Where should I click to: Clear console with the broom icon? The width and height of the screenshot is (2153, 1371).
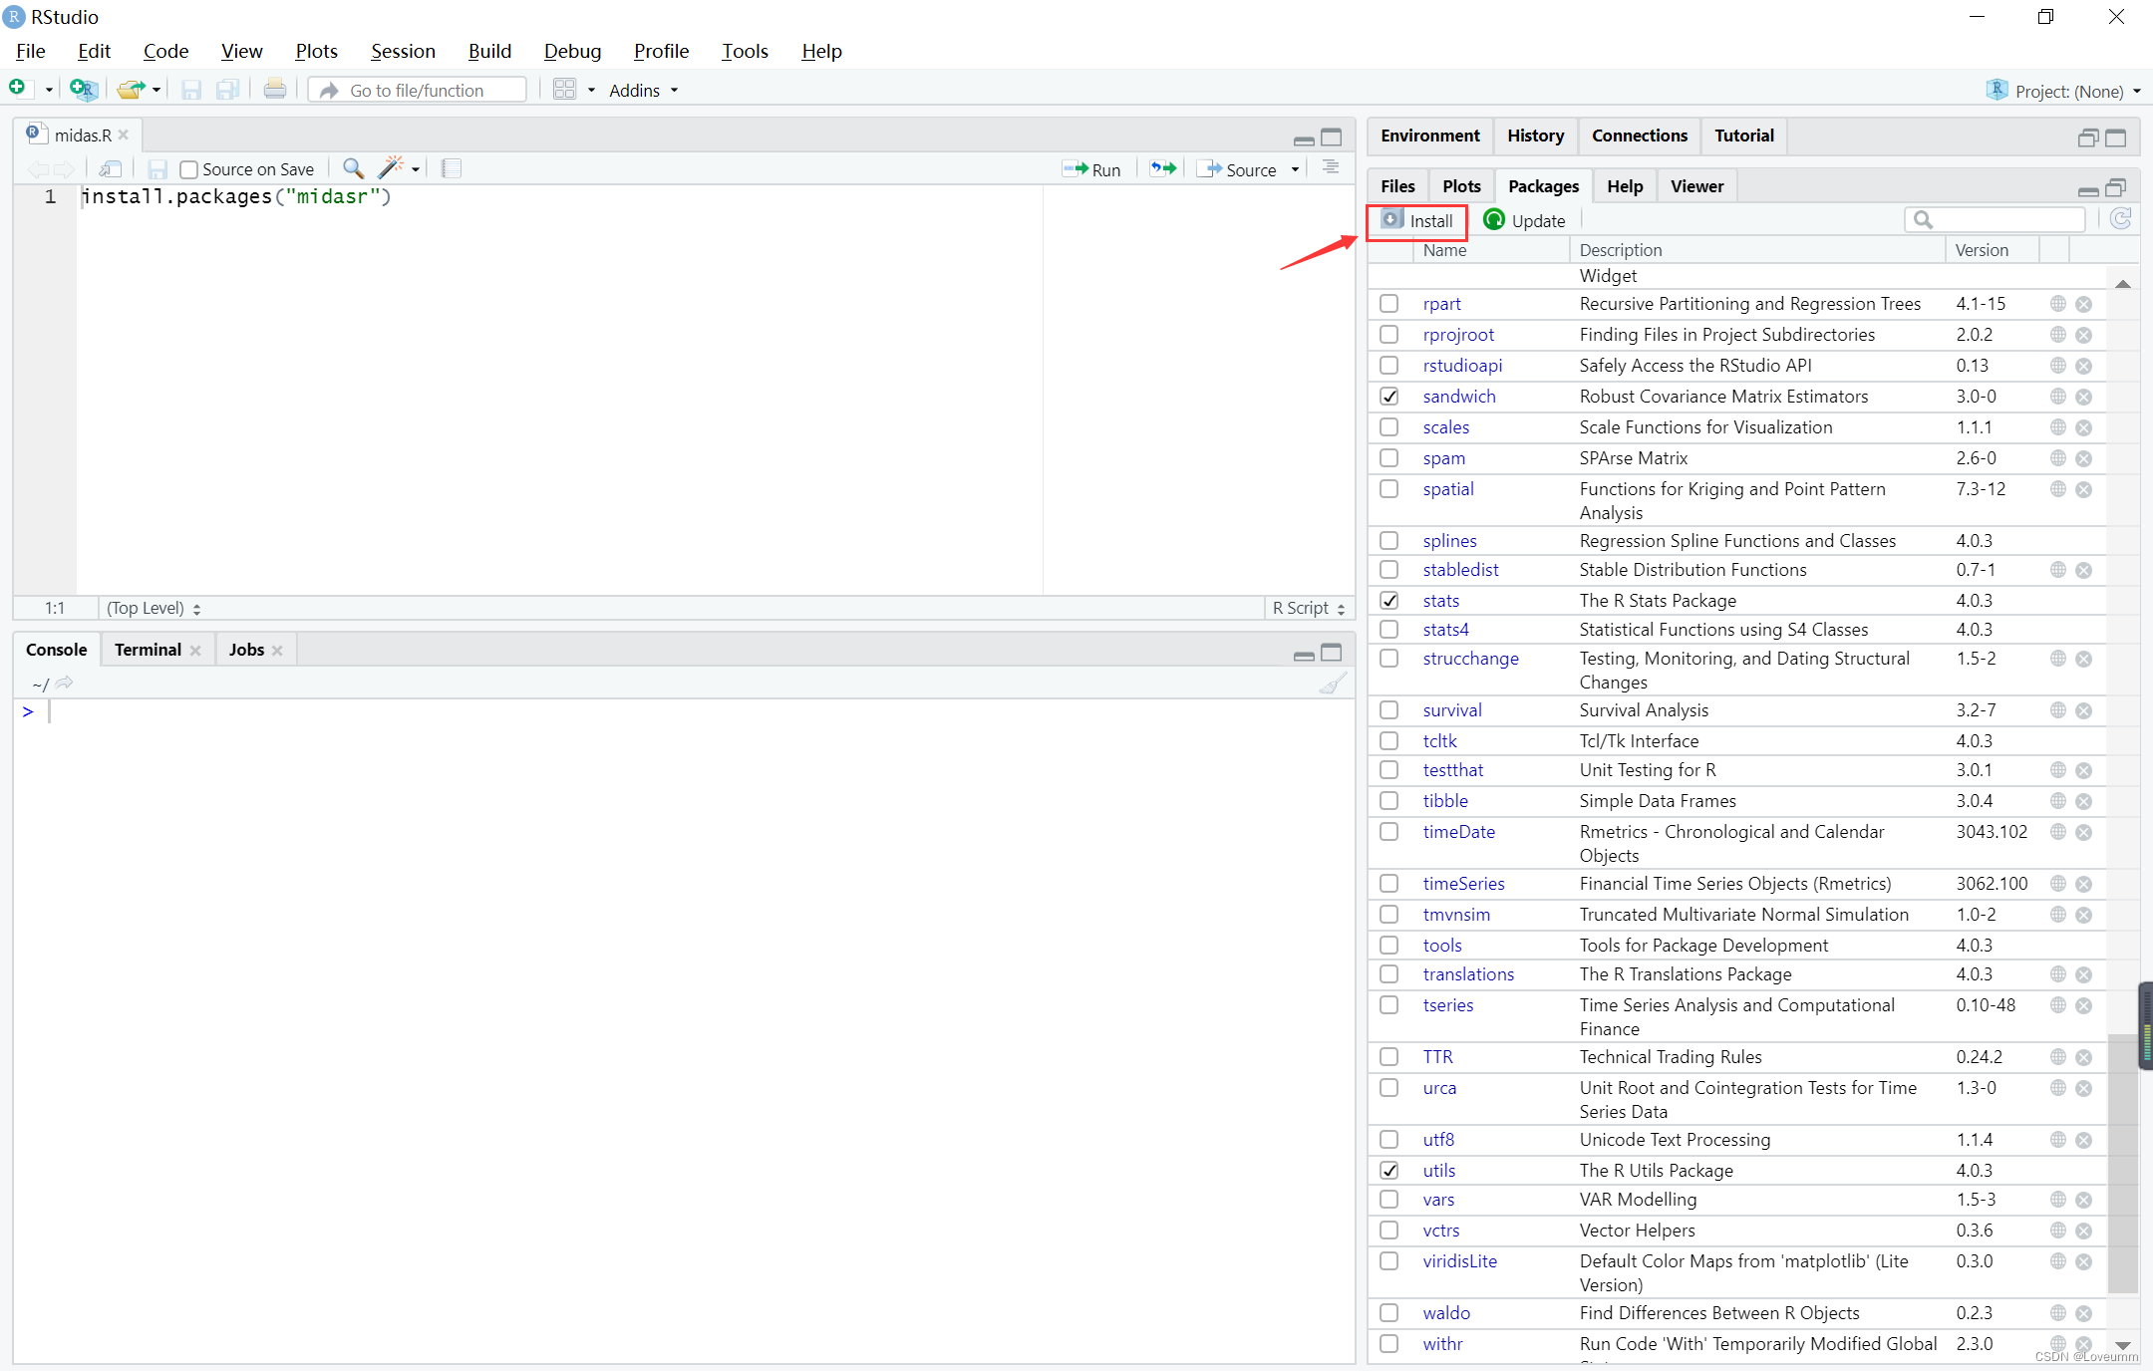[x=1333, y=684]
